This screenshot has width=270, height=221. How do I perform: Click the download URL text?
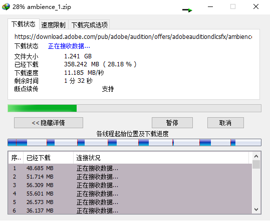pos(133,37)
